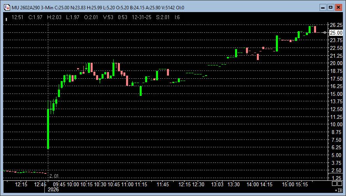The width and height of the screenshot is (346, 196).
Task: Click the chart application icon in title bar
Action: click(x=7, y=8)
